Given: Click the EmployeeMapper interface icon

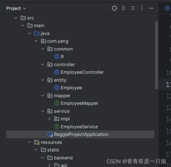Looking at the screenshot, I should 57,103.
